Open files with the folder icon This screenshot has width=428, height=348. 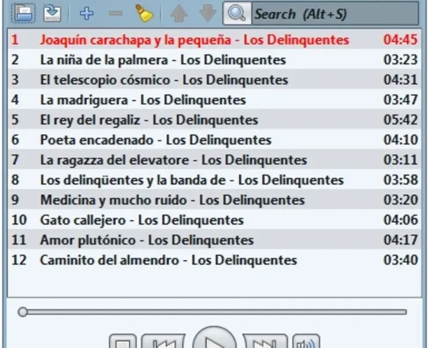pos(24,13)
